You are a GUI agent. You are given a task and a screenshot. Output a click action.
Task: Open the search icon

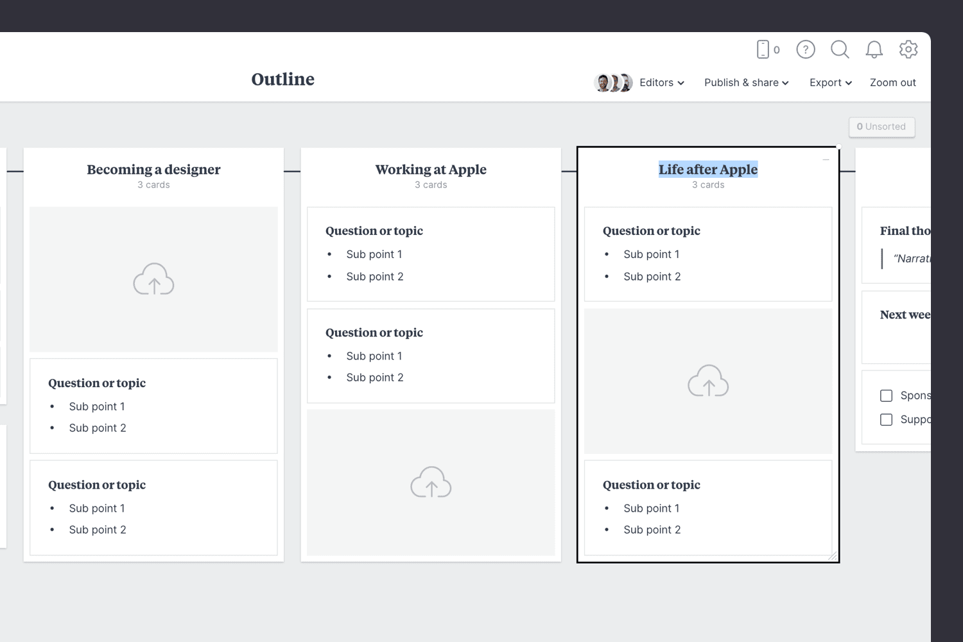(840, 49)
